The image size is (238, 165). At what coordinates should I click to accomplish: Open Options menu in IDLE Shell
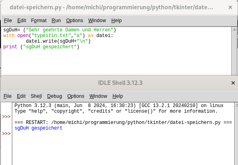coord(76,96)
